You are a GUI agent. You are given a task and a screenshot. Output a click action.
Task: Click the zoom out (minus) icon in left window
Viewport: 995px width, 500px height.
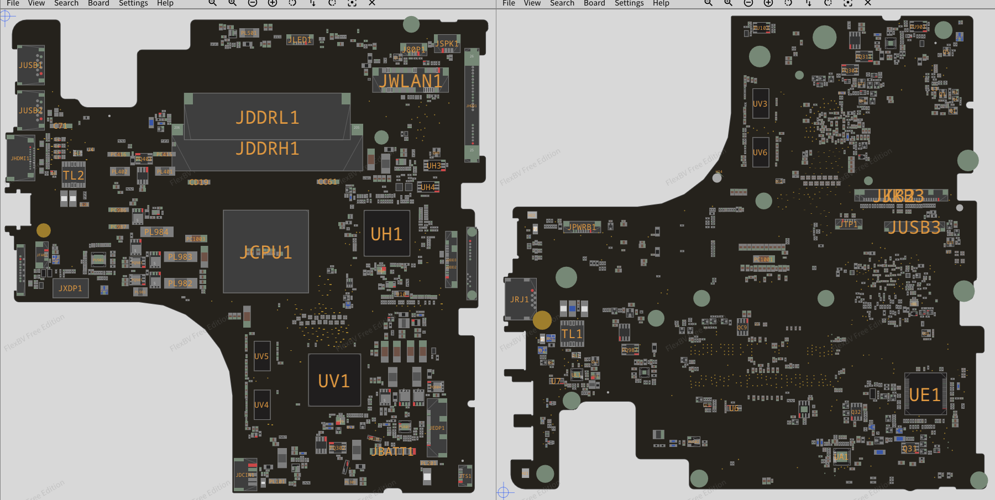(x=253, y=3)
